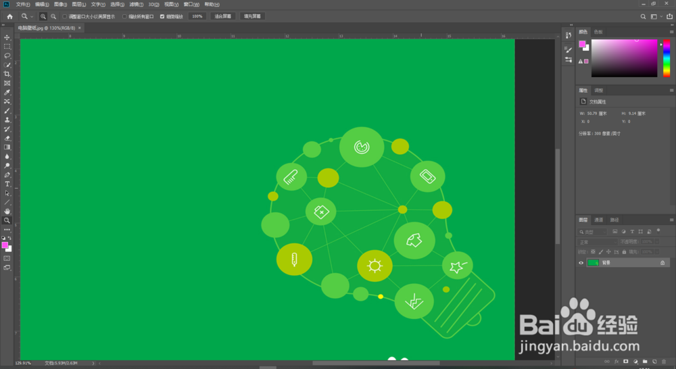Viewport: 676px width, 369px height.
Task: Click the foreground color swatch in toolbox
Action: 5,245
